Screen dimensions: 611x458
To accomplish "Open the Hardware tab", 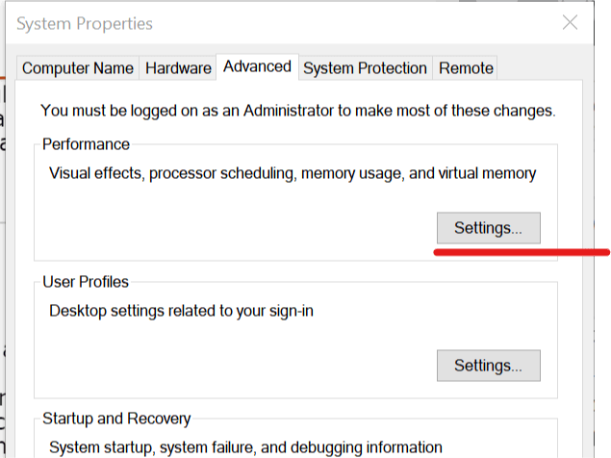I will pyautogui.click(x=178, y=68).
